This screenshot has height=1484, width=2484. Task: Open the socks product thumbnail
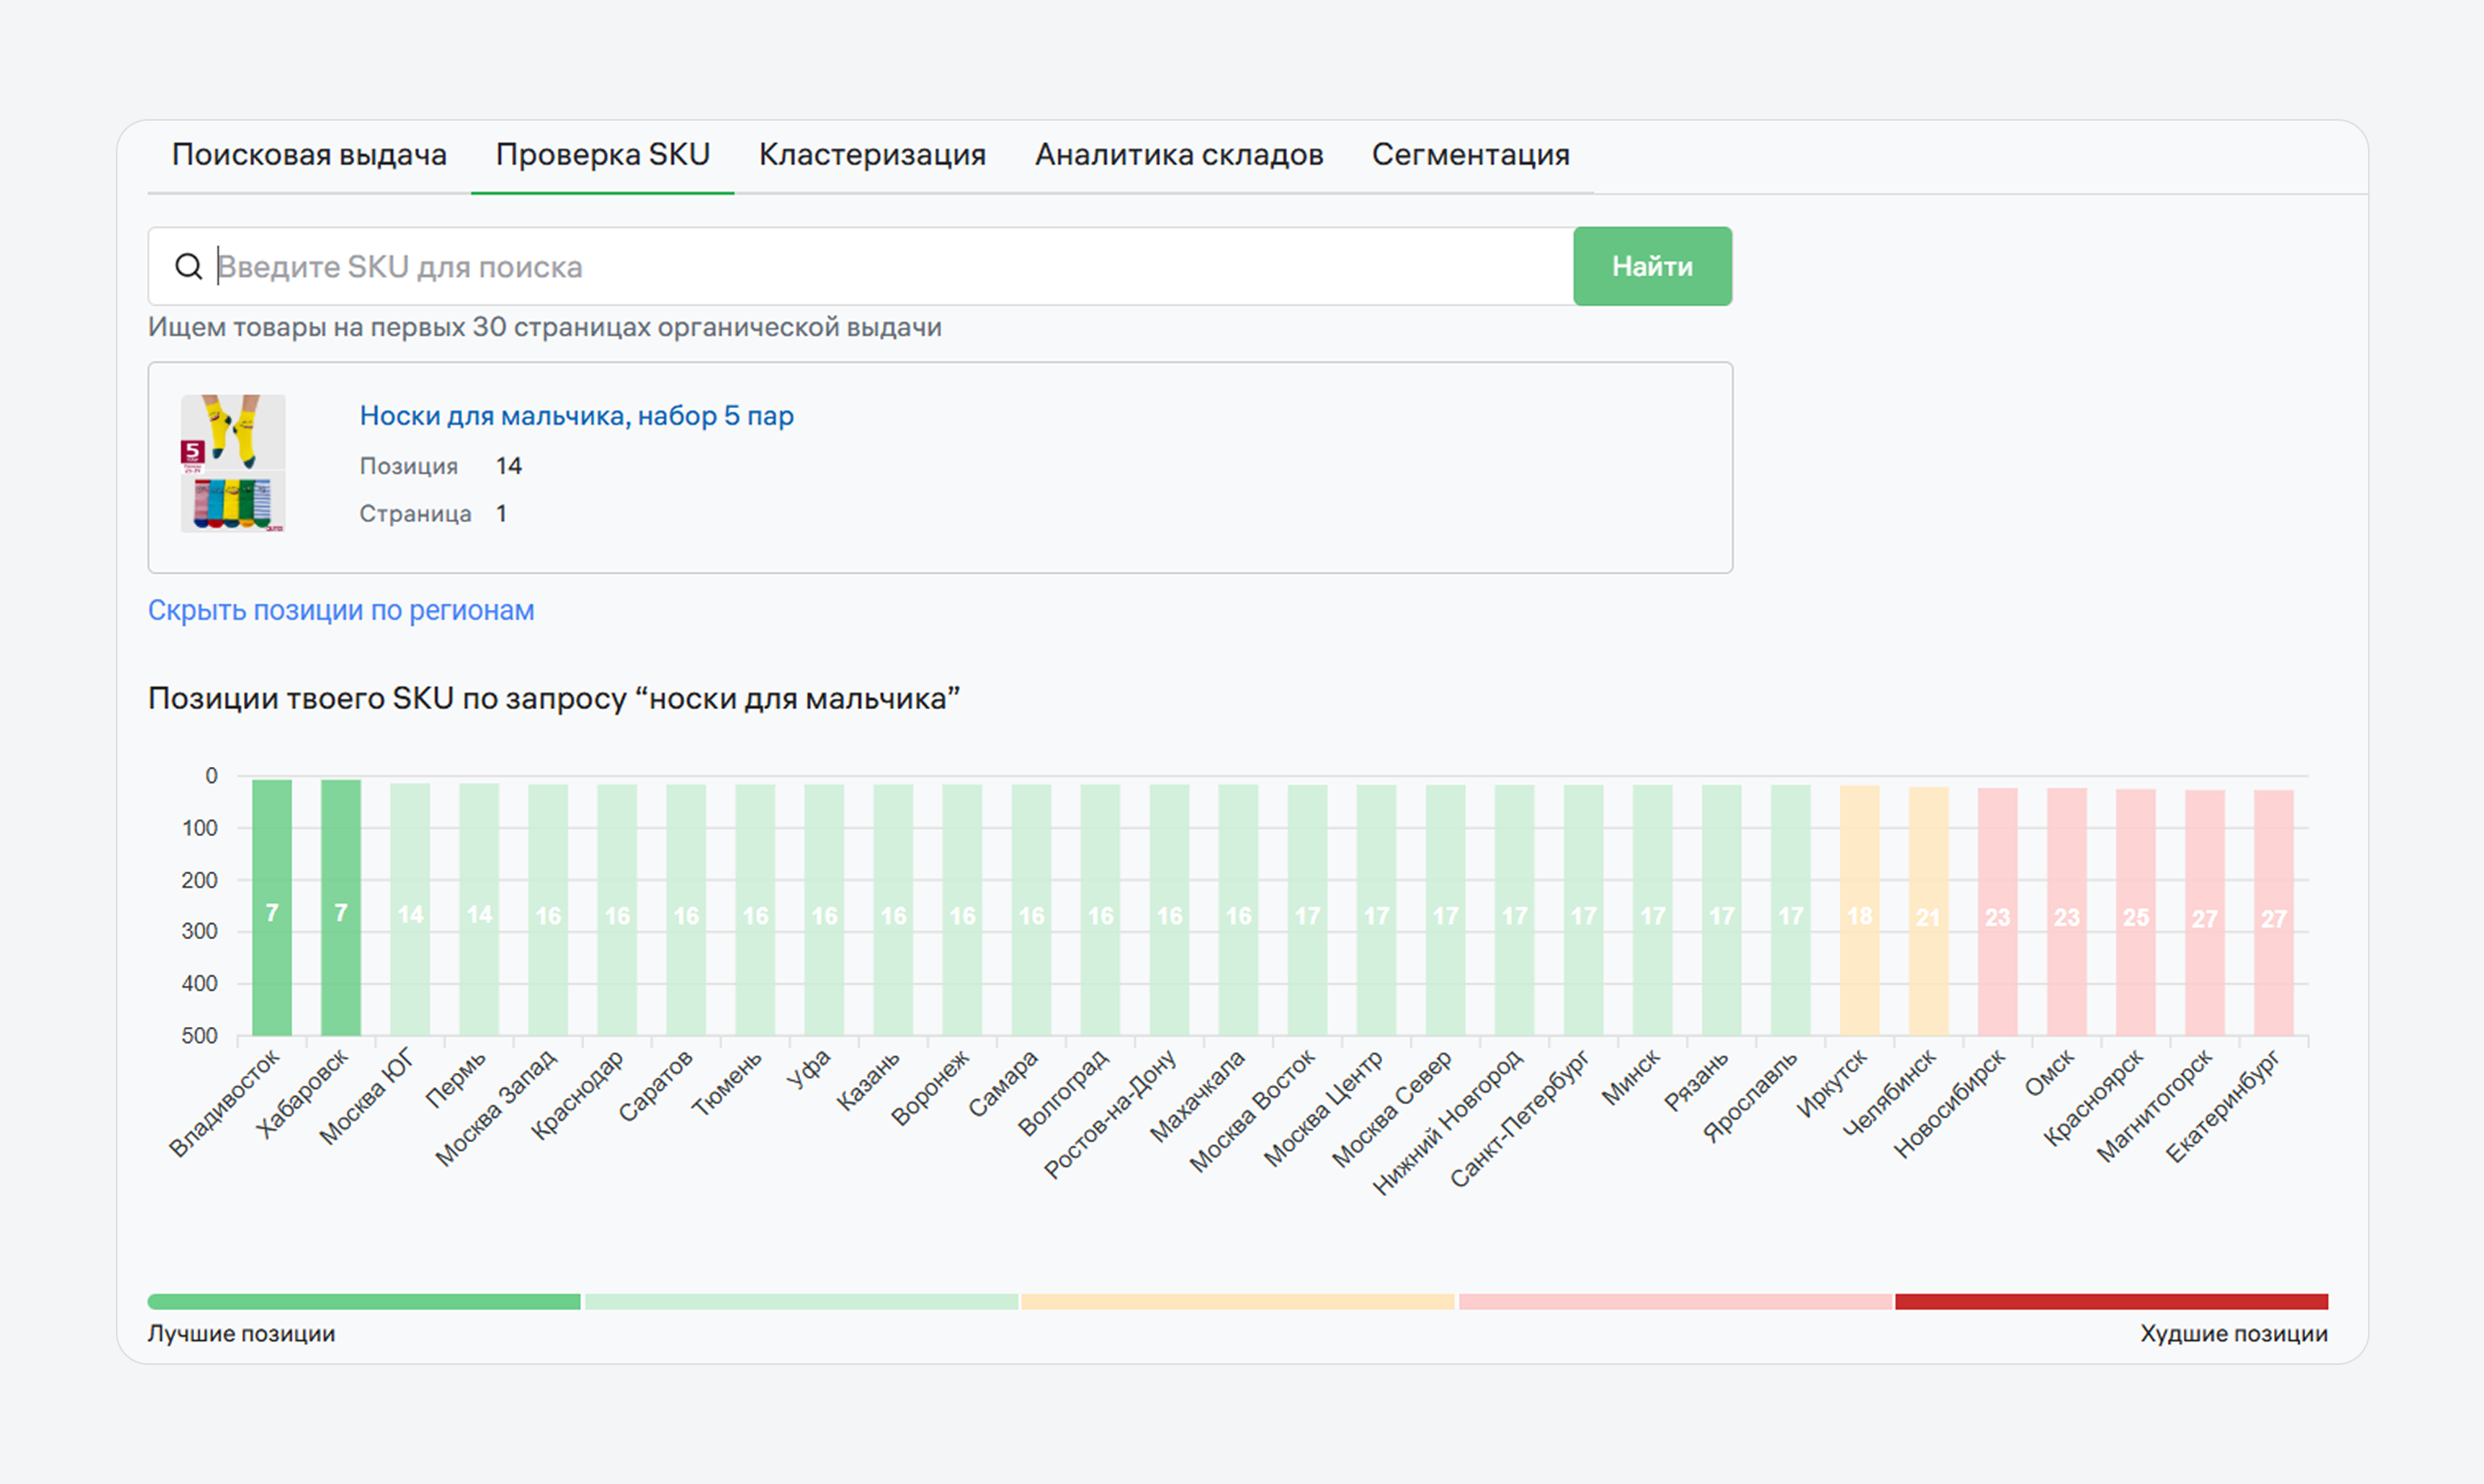click(233, 463)
